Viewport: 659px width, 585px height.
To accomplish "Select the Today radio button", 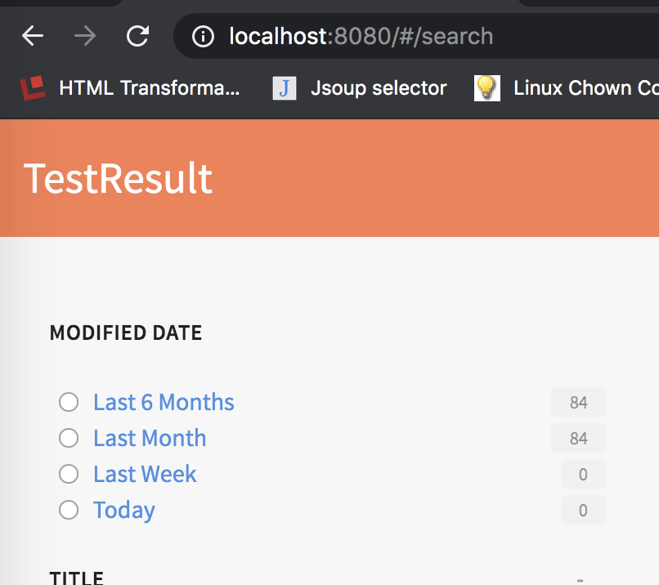I will click(69, 510).
